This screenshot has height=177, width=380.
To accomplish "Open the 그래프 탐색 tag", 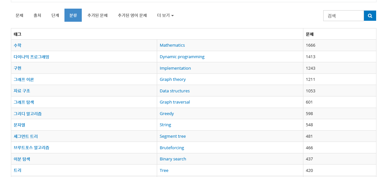I will 24,102.
